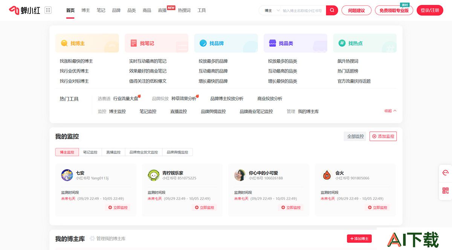The width and height of the screenshot is (452, 250).
Task: Open the 博主 search type dropdown
Action: [x=272, y=11]
